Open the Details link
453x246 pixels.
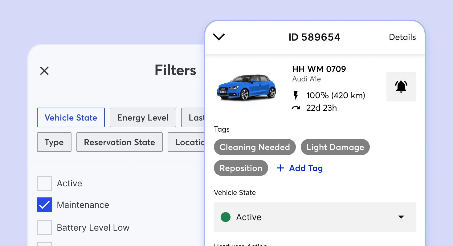click(402, 37)
